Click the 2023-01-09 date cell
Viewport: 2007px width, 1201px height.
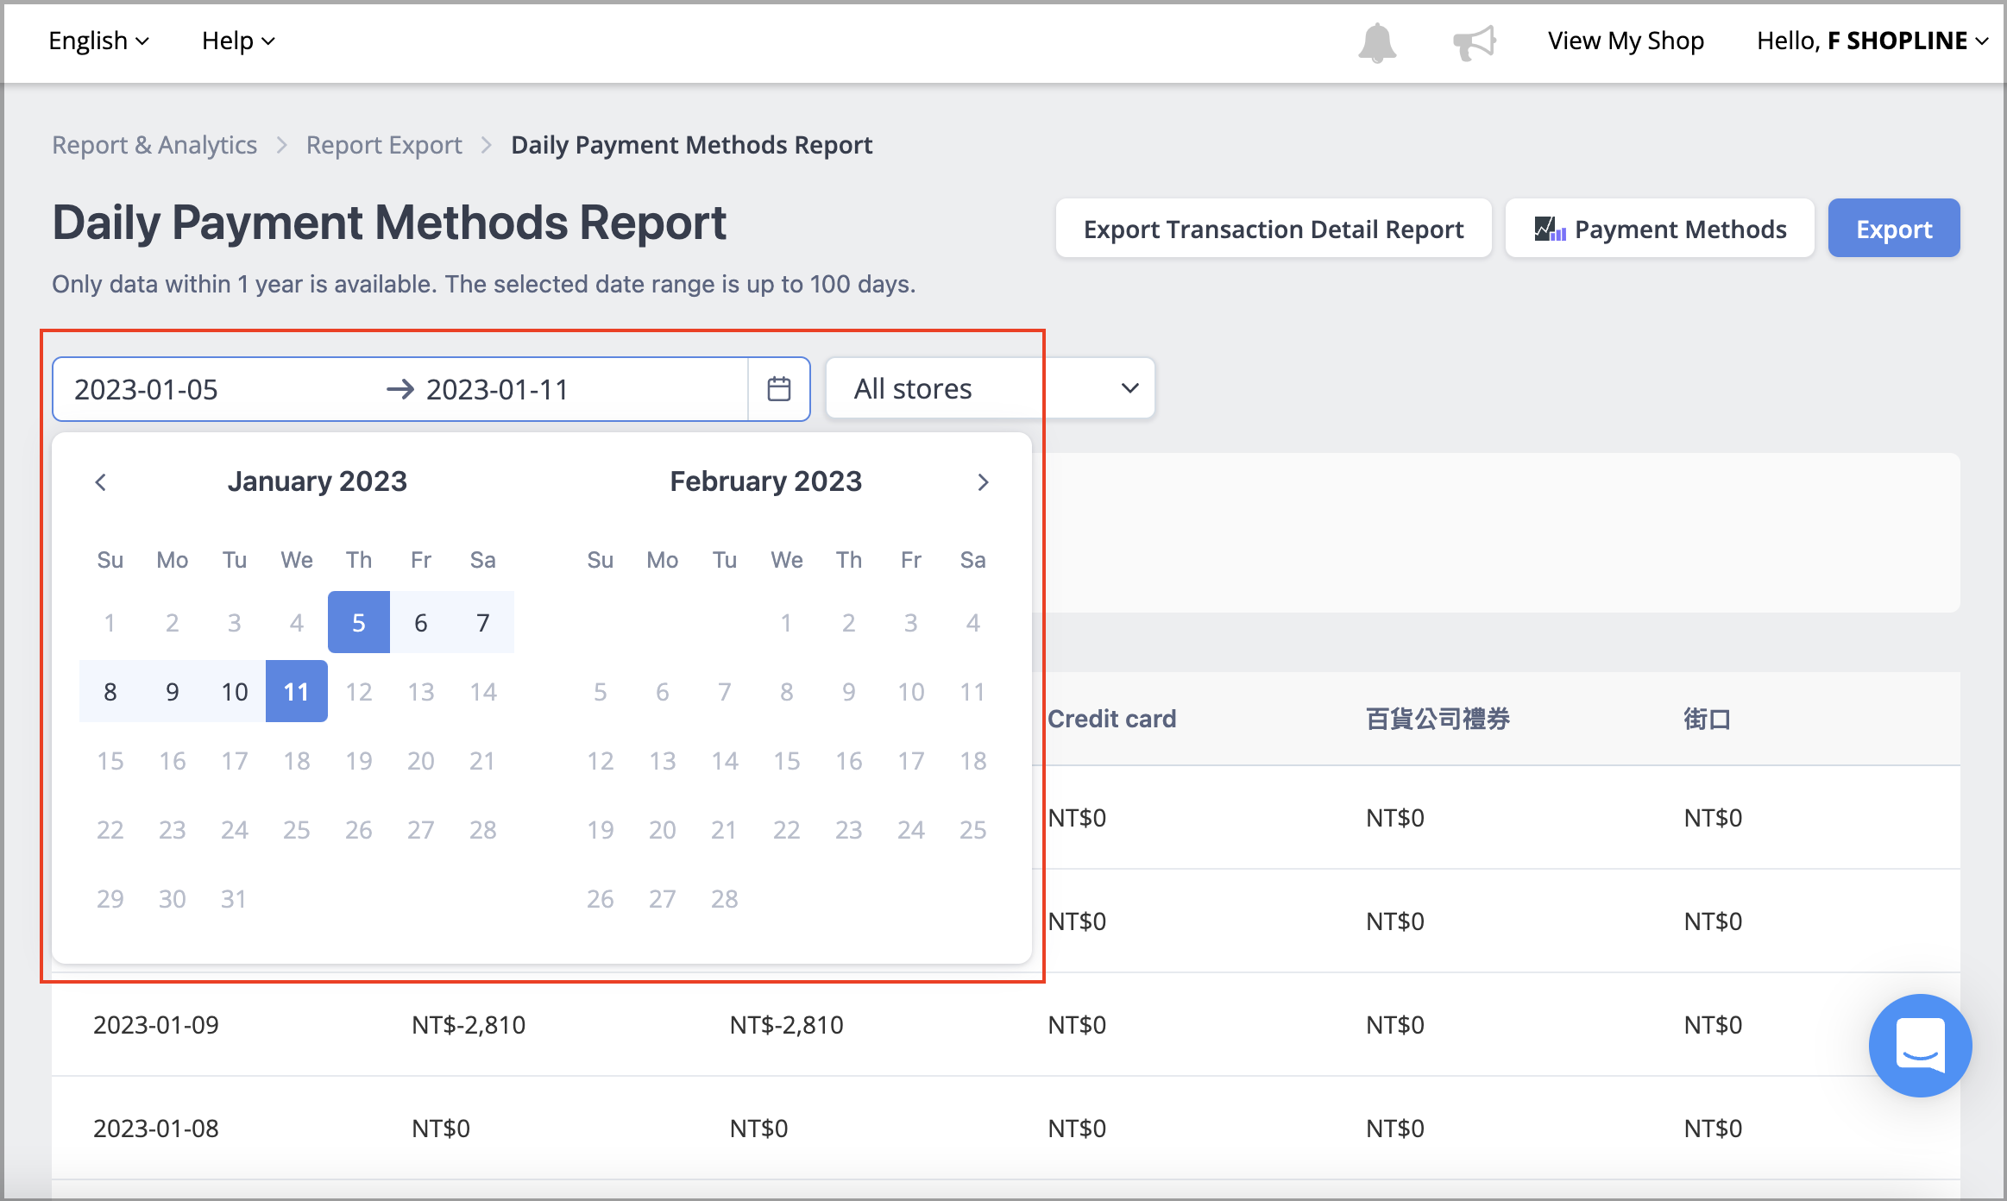156,1024
